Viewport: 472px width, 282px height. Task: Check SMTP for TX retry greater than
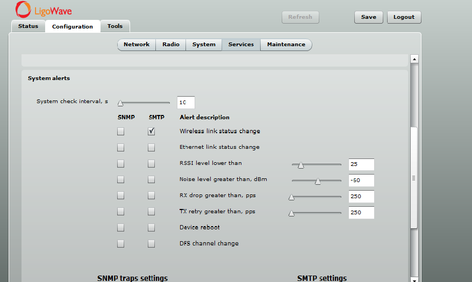[x=152, y=212]
